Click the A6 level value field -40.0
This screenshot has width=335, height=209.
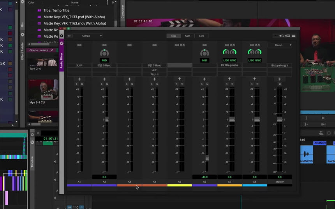click(x=205, y=177)
